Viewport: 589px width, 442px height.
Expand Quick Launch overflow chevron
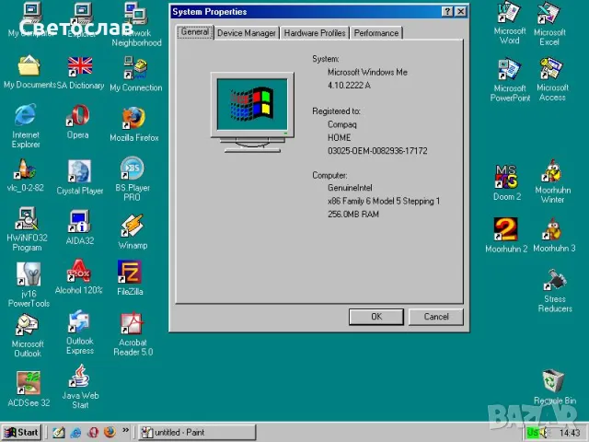point(125,430)
